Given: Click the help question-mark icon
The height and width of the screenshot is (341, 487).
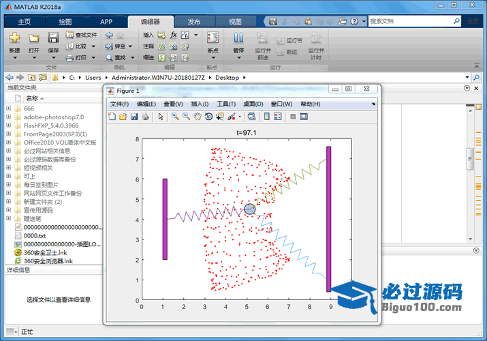Looking at the screenshot, I should coord(354,21).
